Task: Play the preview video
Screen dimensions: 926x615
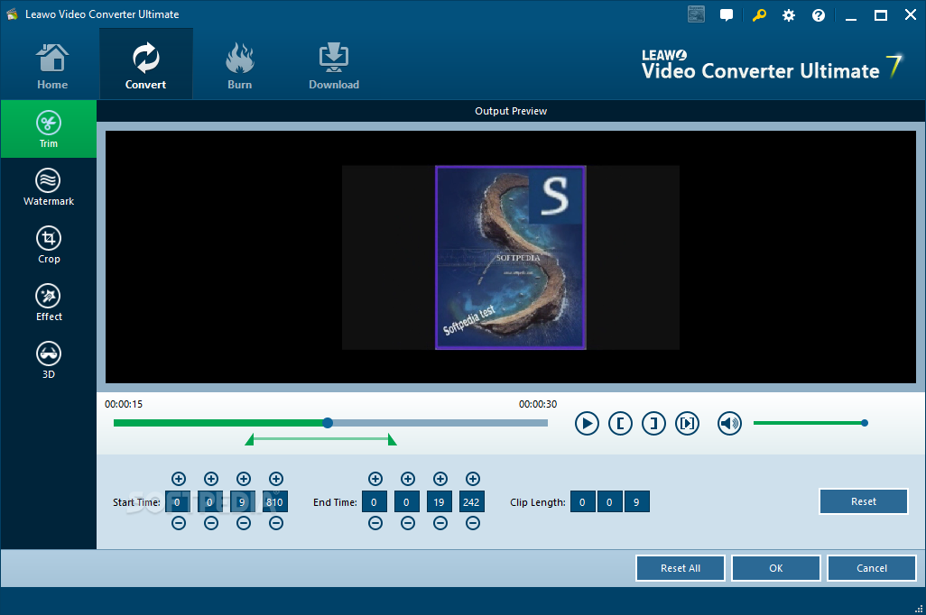Action: pyautogui.click(x=587, y=423)
